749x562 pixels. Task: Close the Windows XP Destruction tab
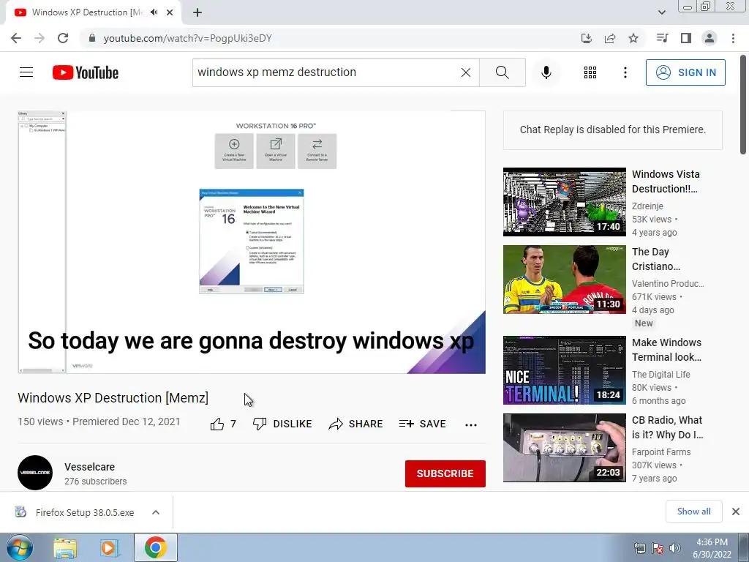170,12
